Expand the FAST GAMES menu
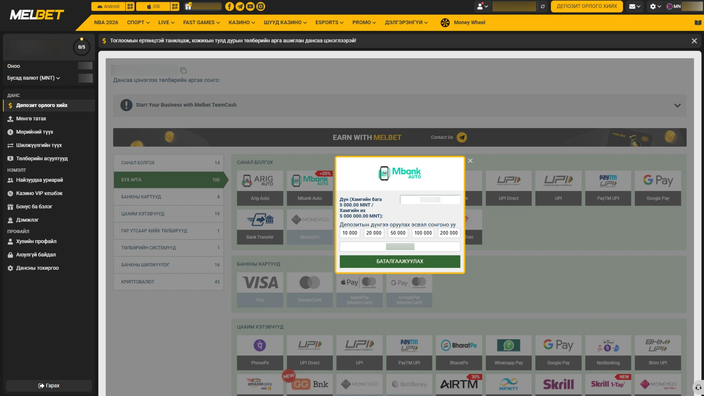Image resolution: width=704 pixels, height=396 pixels. click(201, 22)
